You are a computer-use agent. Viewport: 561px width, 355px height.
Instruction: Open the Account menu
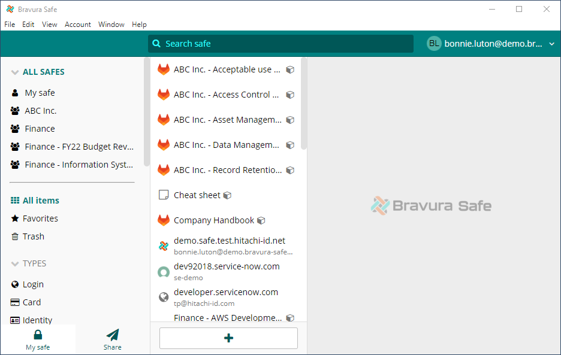(78, 25)
